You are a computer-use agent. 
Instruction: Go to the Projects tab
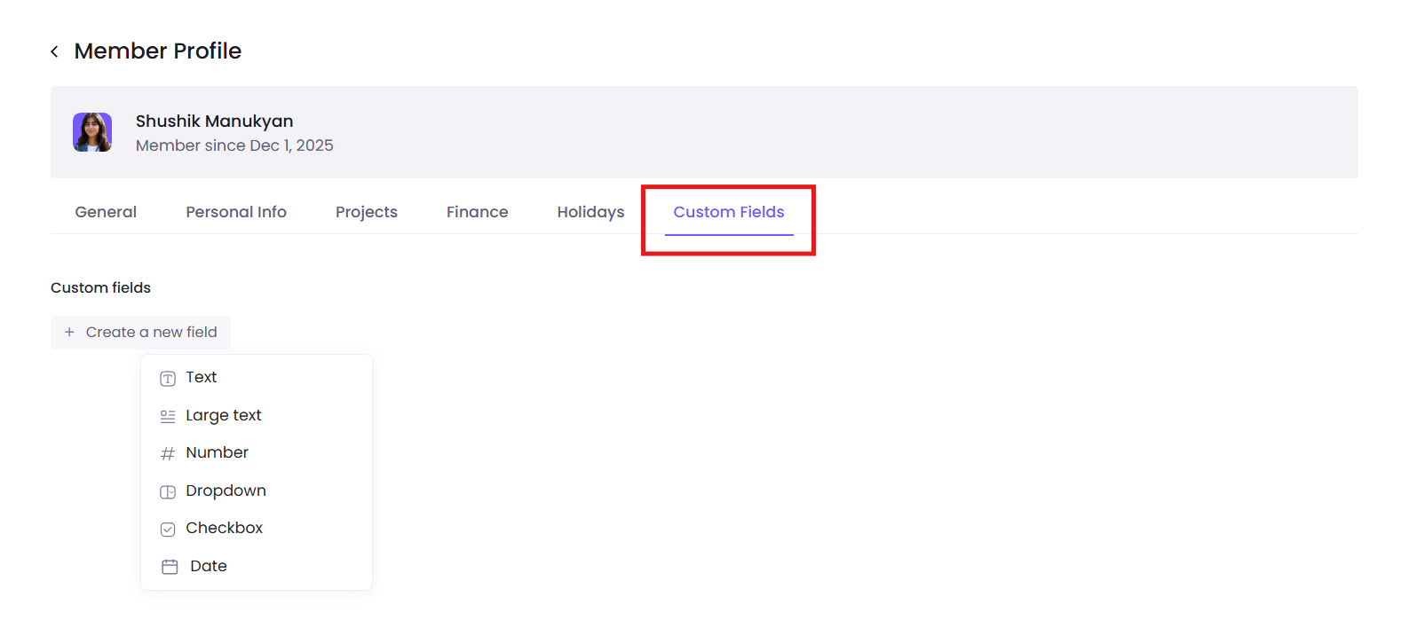[x=367, y=212]
